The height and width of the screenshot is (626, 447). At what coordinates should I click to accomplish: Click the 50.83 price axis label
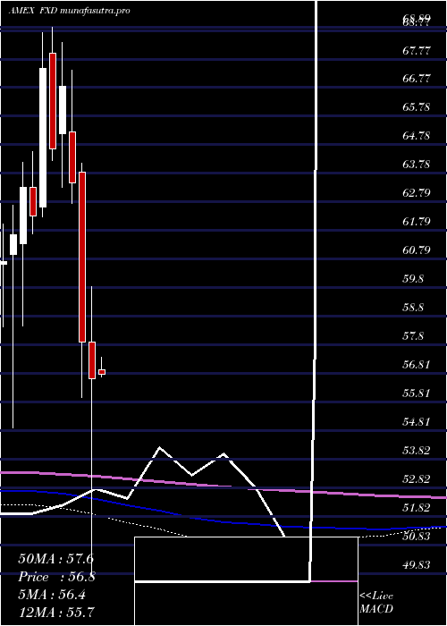click(417, 536)
